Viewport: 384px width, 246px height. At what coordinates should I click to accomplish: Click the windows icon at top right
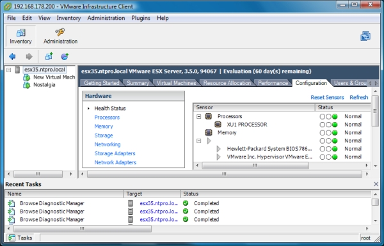tap(365, 36)
